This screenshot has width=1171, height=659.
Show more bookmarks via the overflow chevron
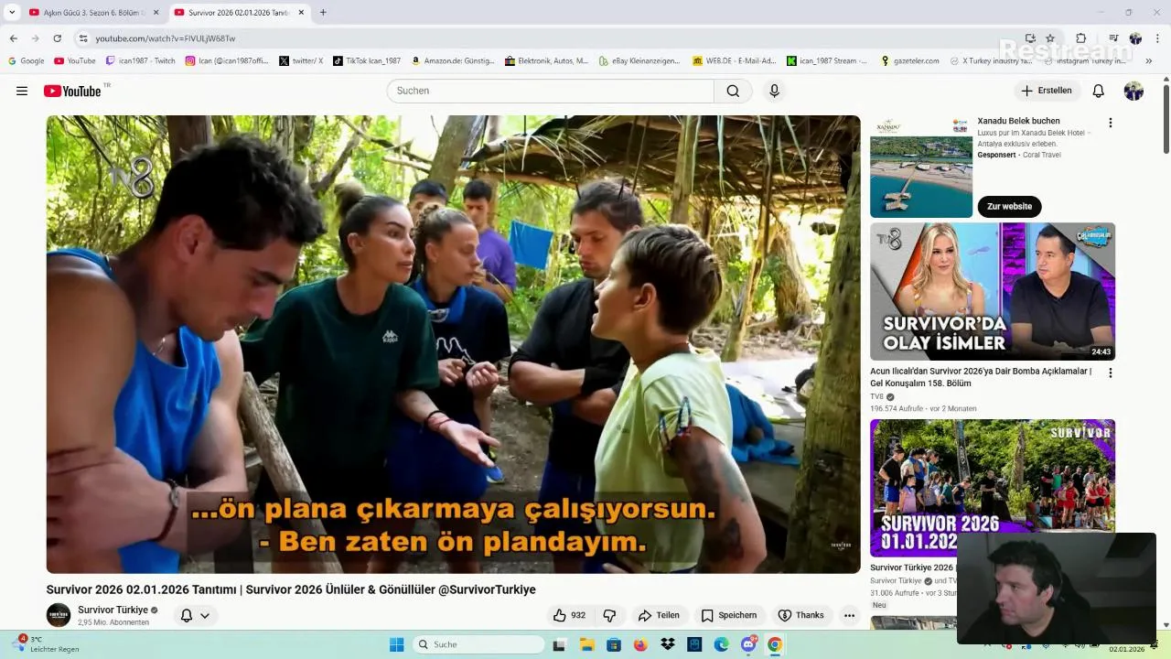pos(1149,61)
